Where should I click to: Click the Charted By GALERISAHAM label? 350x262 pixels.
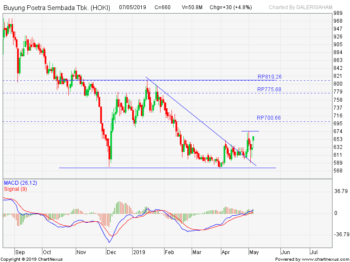pyautogui.click(x=301, y=7)
